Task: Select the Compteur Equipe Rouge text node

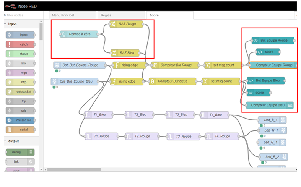Action: [x=273, y=65]
